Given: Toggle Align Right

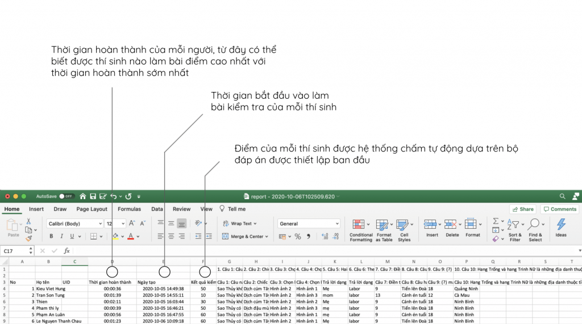Looking at the screenshot, I should pyautogui.click(x=181, y=236).
